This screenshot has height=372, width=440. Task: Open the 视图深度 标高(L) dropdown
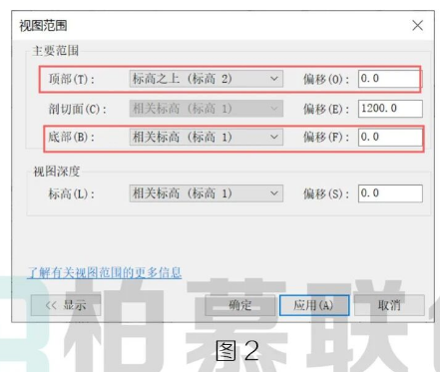point(207,193)
